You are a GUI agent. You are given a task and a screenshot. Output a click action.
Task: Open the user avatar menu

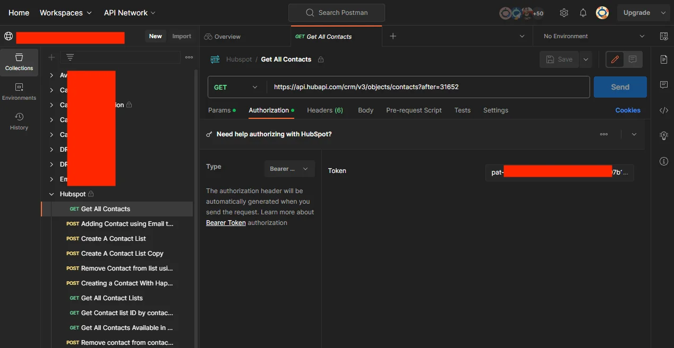(x=602, y=13)
